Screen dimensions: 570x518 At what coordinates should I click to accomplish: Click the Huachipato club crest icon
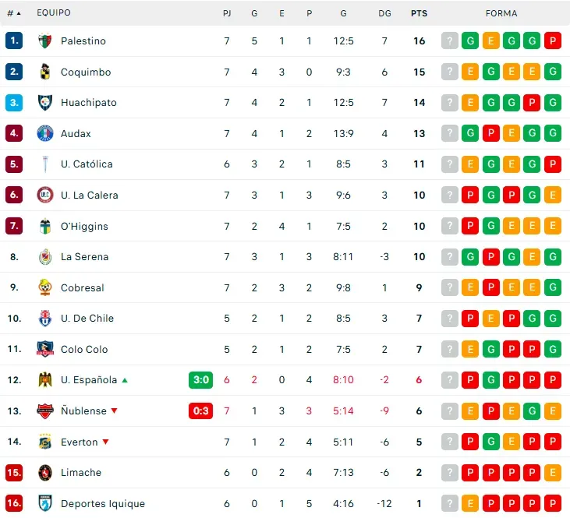[44, 103]
